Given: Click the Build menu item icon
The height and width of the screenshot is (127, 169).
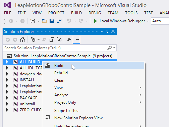Looking at the screenshot, I should [x=47, y=65].
